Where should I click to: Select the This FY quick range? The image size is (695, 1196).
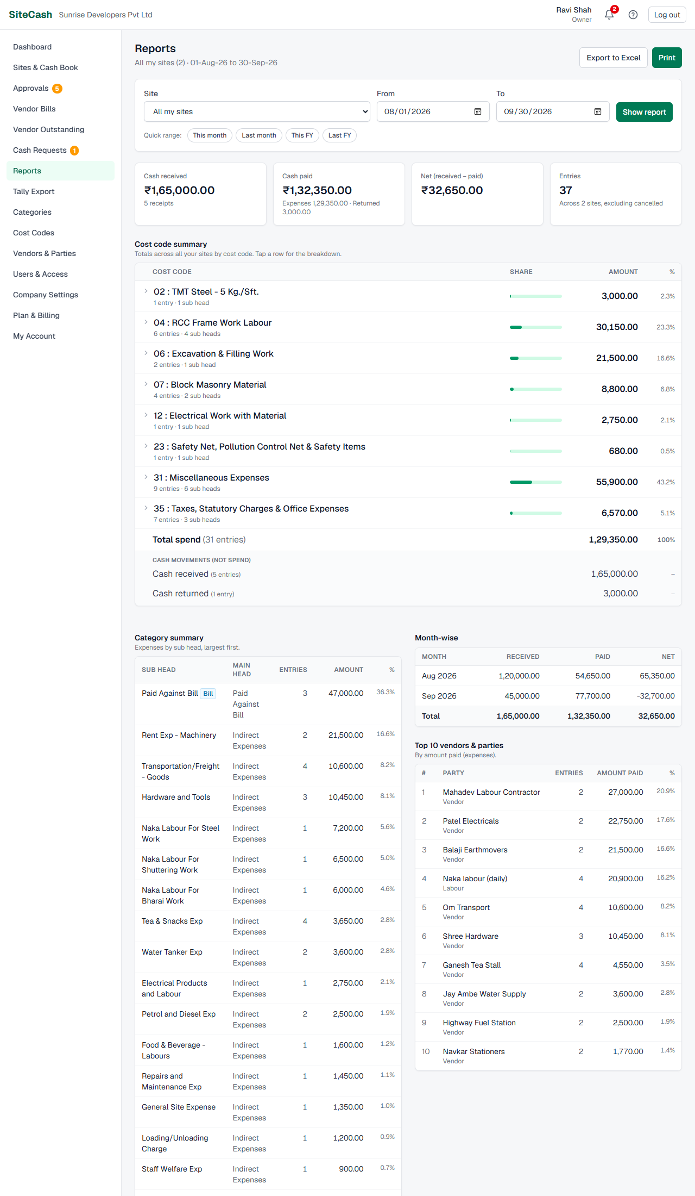click(302, 135)
